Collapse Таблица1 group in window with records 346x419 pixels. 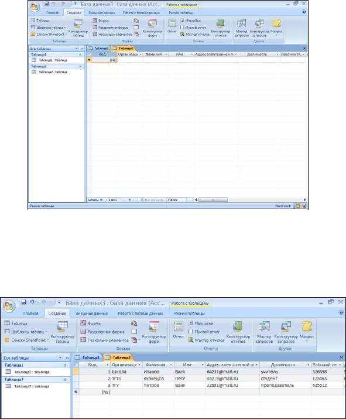[x=65, y=365]
